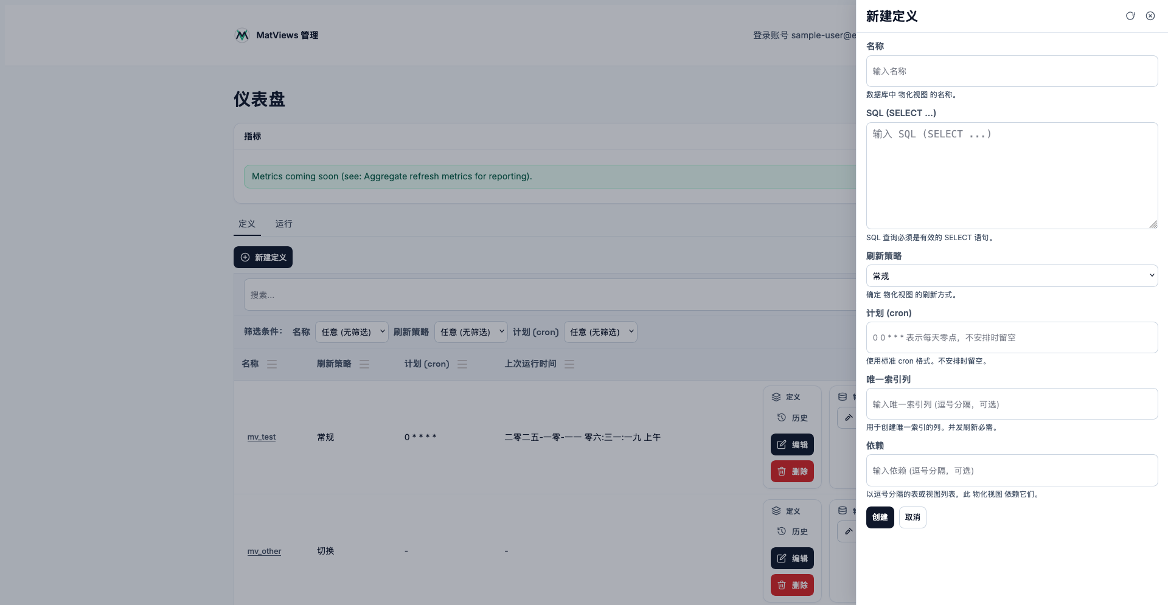Expand the 刷新策略 dropdown in the form

click(1012, 276)
